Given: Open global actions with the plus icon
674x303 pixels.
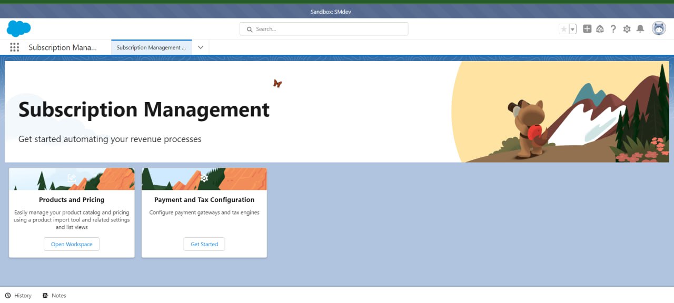Looking at the screenshot, I should point(587,29).
